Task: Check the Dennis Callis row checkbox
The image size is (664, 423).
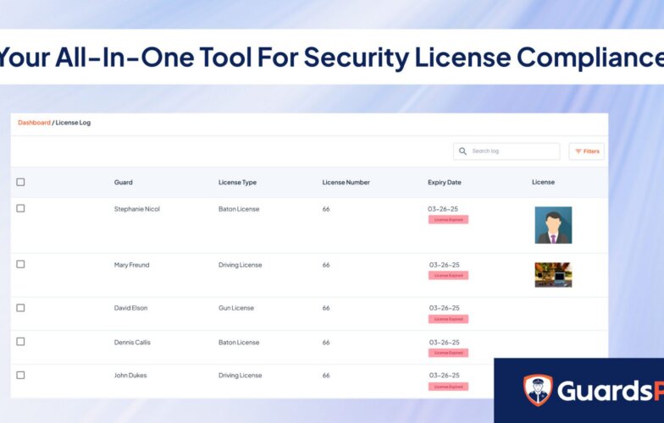Action: (x=20, y=342)
